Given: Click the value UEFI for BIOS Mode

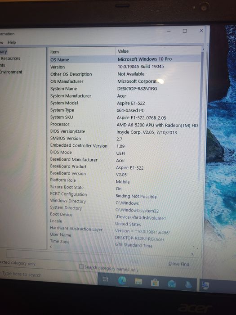Looking at the screenshot, I should click(120, 153).
